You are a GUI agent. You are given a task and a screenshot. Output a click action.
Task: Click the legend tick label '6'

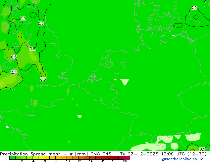pos(45,161)
